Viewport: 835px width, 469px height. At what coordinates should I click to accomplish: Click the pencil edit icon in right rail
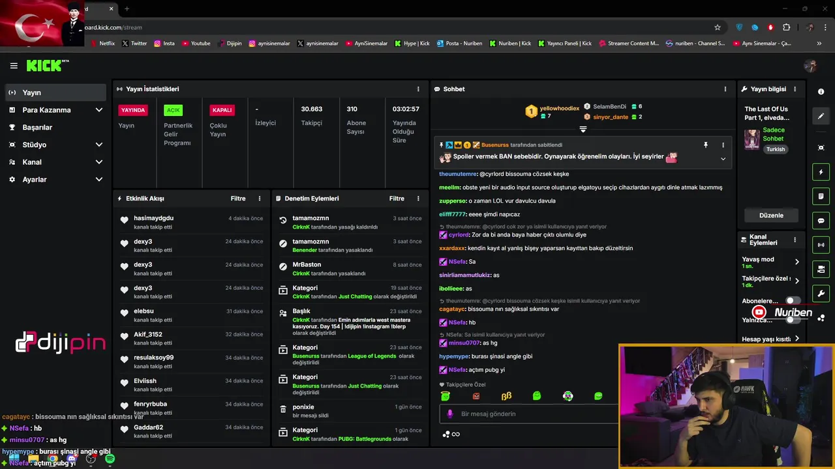coord(821,116)
